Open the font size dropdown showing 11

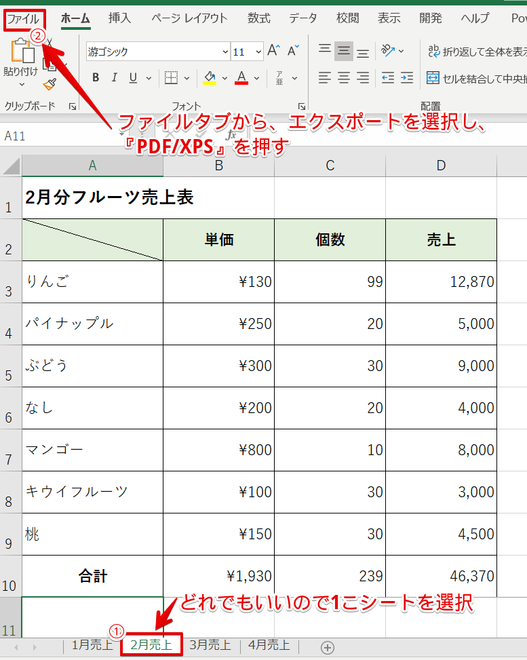point(258,52)
